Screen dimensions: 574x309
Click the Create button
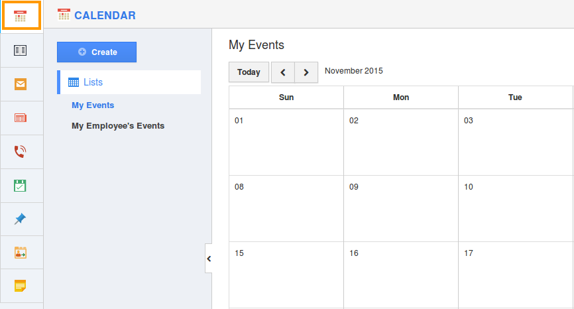tap(97, 52)
